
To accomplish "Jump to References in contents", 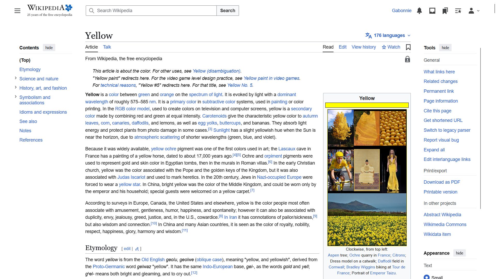I will click(x=31, y=140).
